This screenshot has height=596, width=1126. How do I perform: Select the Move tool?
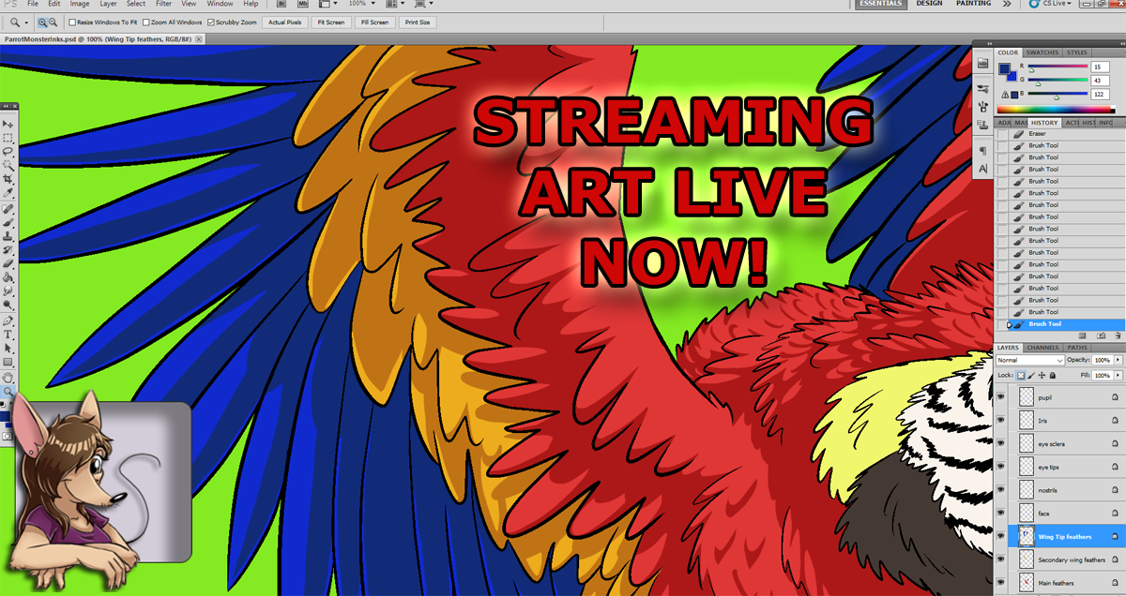pyautogui.click(x=8, y=124)
